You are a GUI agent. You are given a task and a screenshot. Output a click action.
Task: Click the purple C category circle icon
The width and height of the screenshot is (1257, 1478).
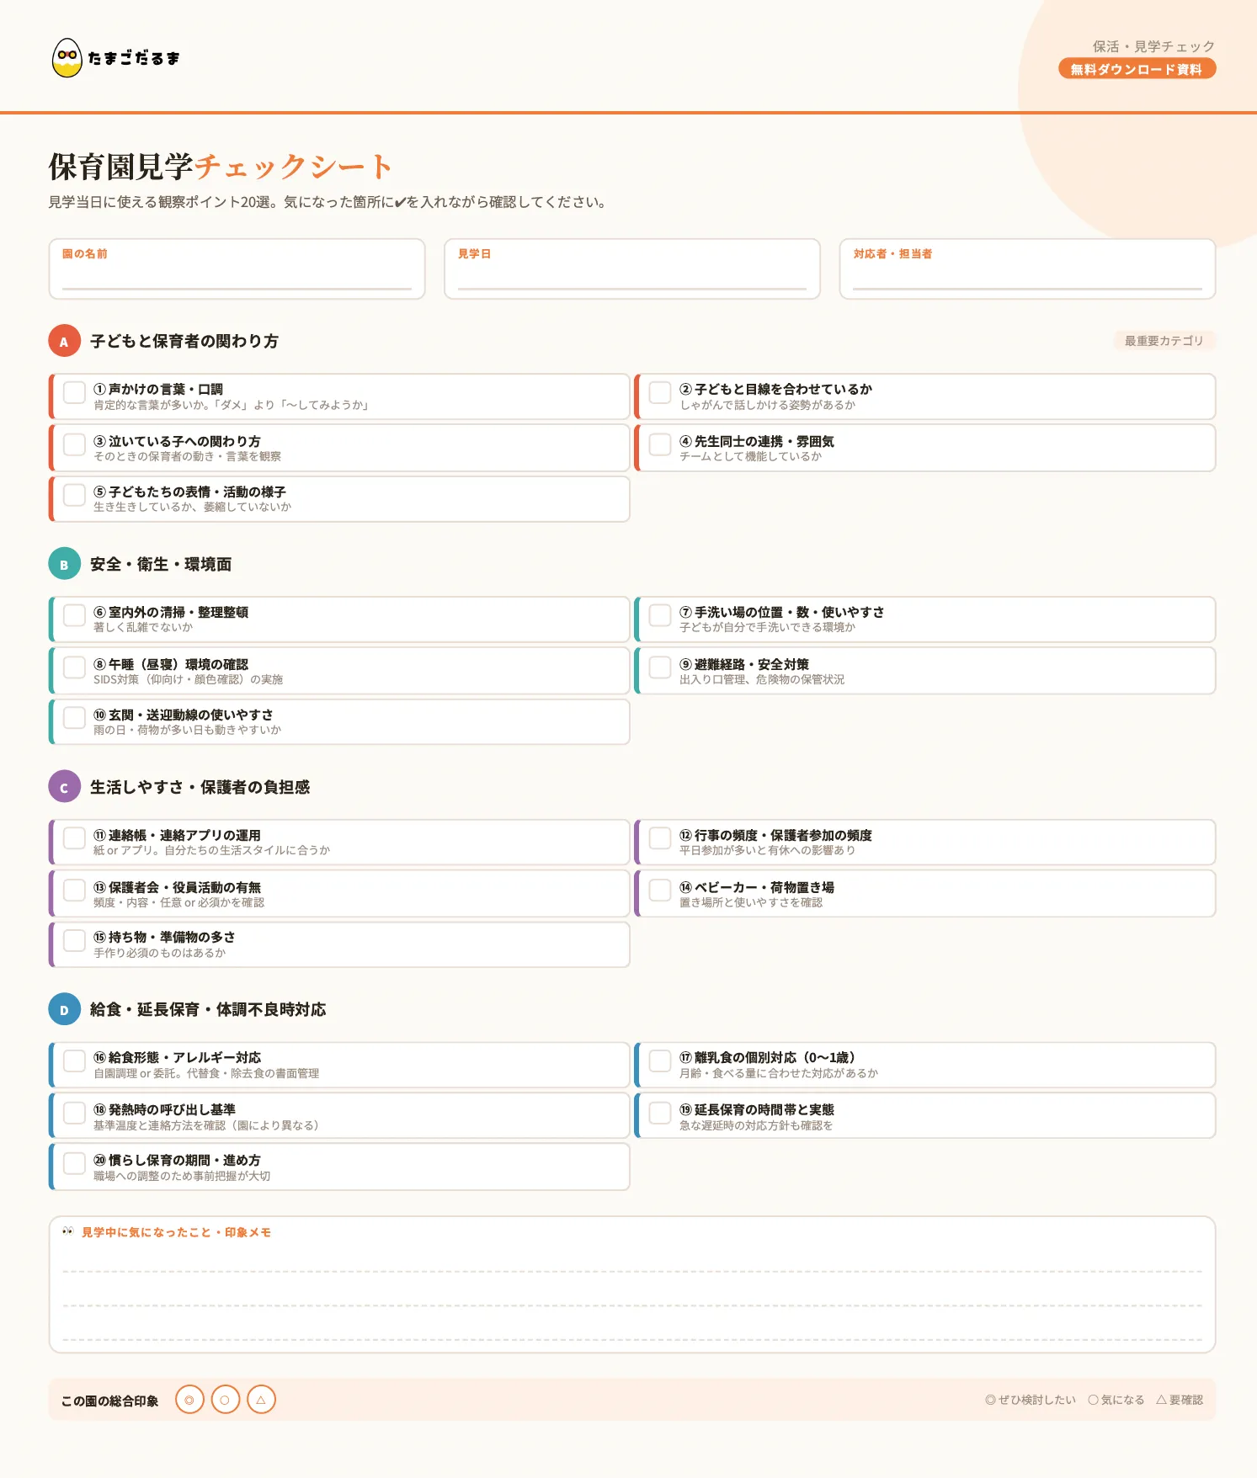tap(64, 787)
